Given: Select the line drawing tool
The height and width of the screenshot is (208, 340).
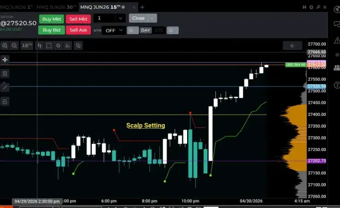Looking at the screenshot, I should [5, 87].
